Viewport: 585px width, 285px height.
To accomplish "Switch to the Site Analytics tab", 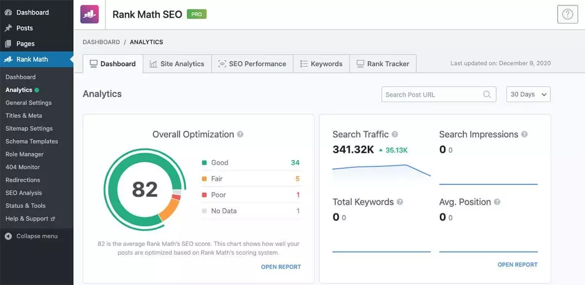I will (x=177, y=64).
